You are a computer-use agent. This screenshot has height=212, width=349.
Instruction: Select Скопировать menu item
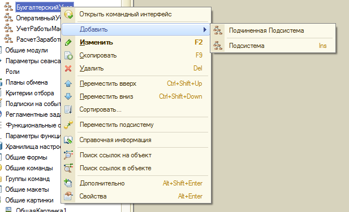136,55
